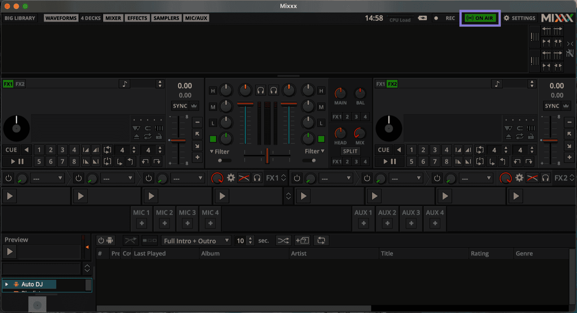Open first effect dropdown in FX1 unit
Screen dimensions: 577x313
pyautogui.click(x=47, y=178)
